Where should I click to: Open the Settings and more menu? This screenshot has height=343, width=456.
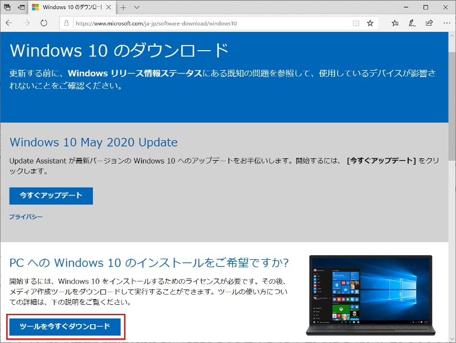pos(446,23)
